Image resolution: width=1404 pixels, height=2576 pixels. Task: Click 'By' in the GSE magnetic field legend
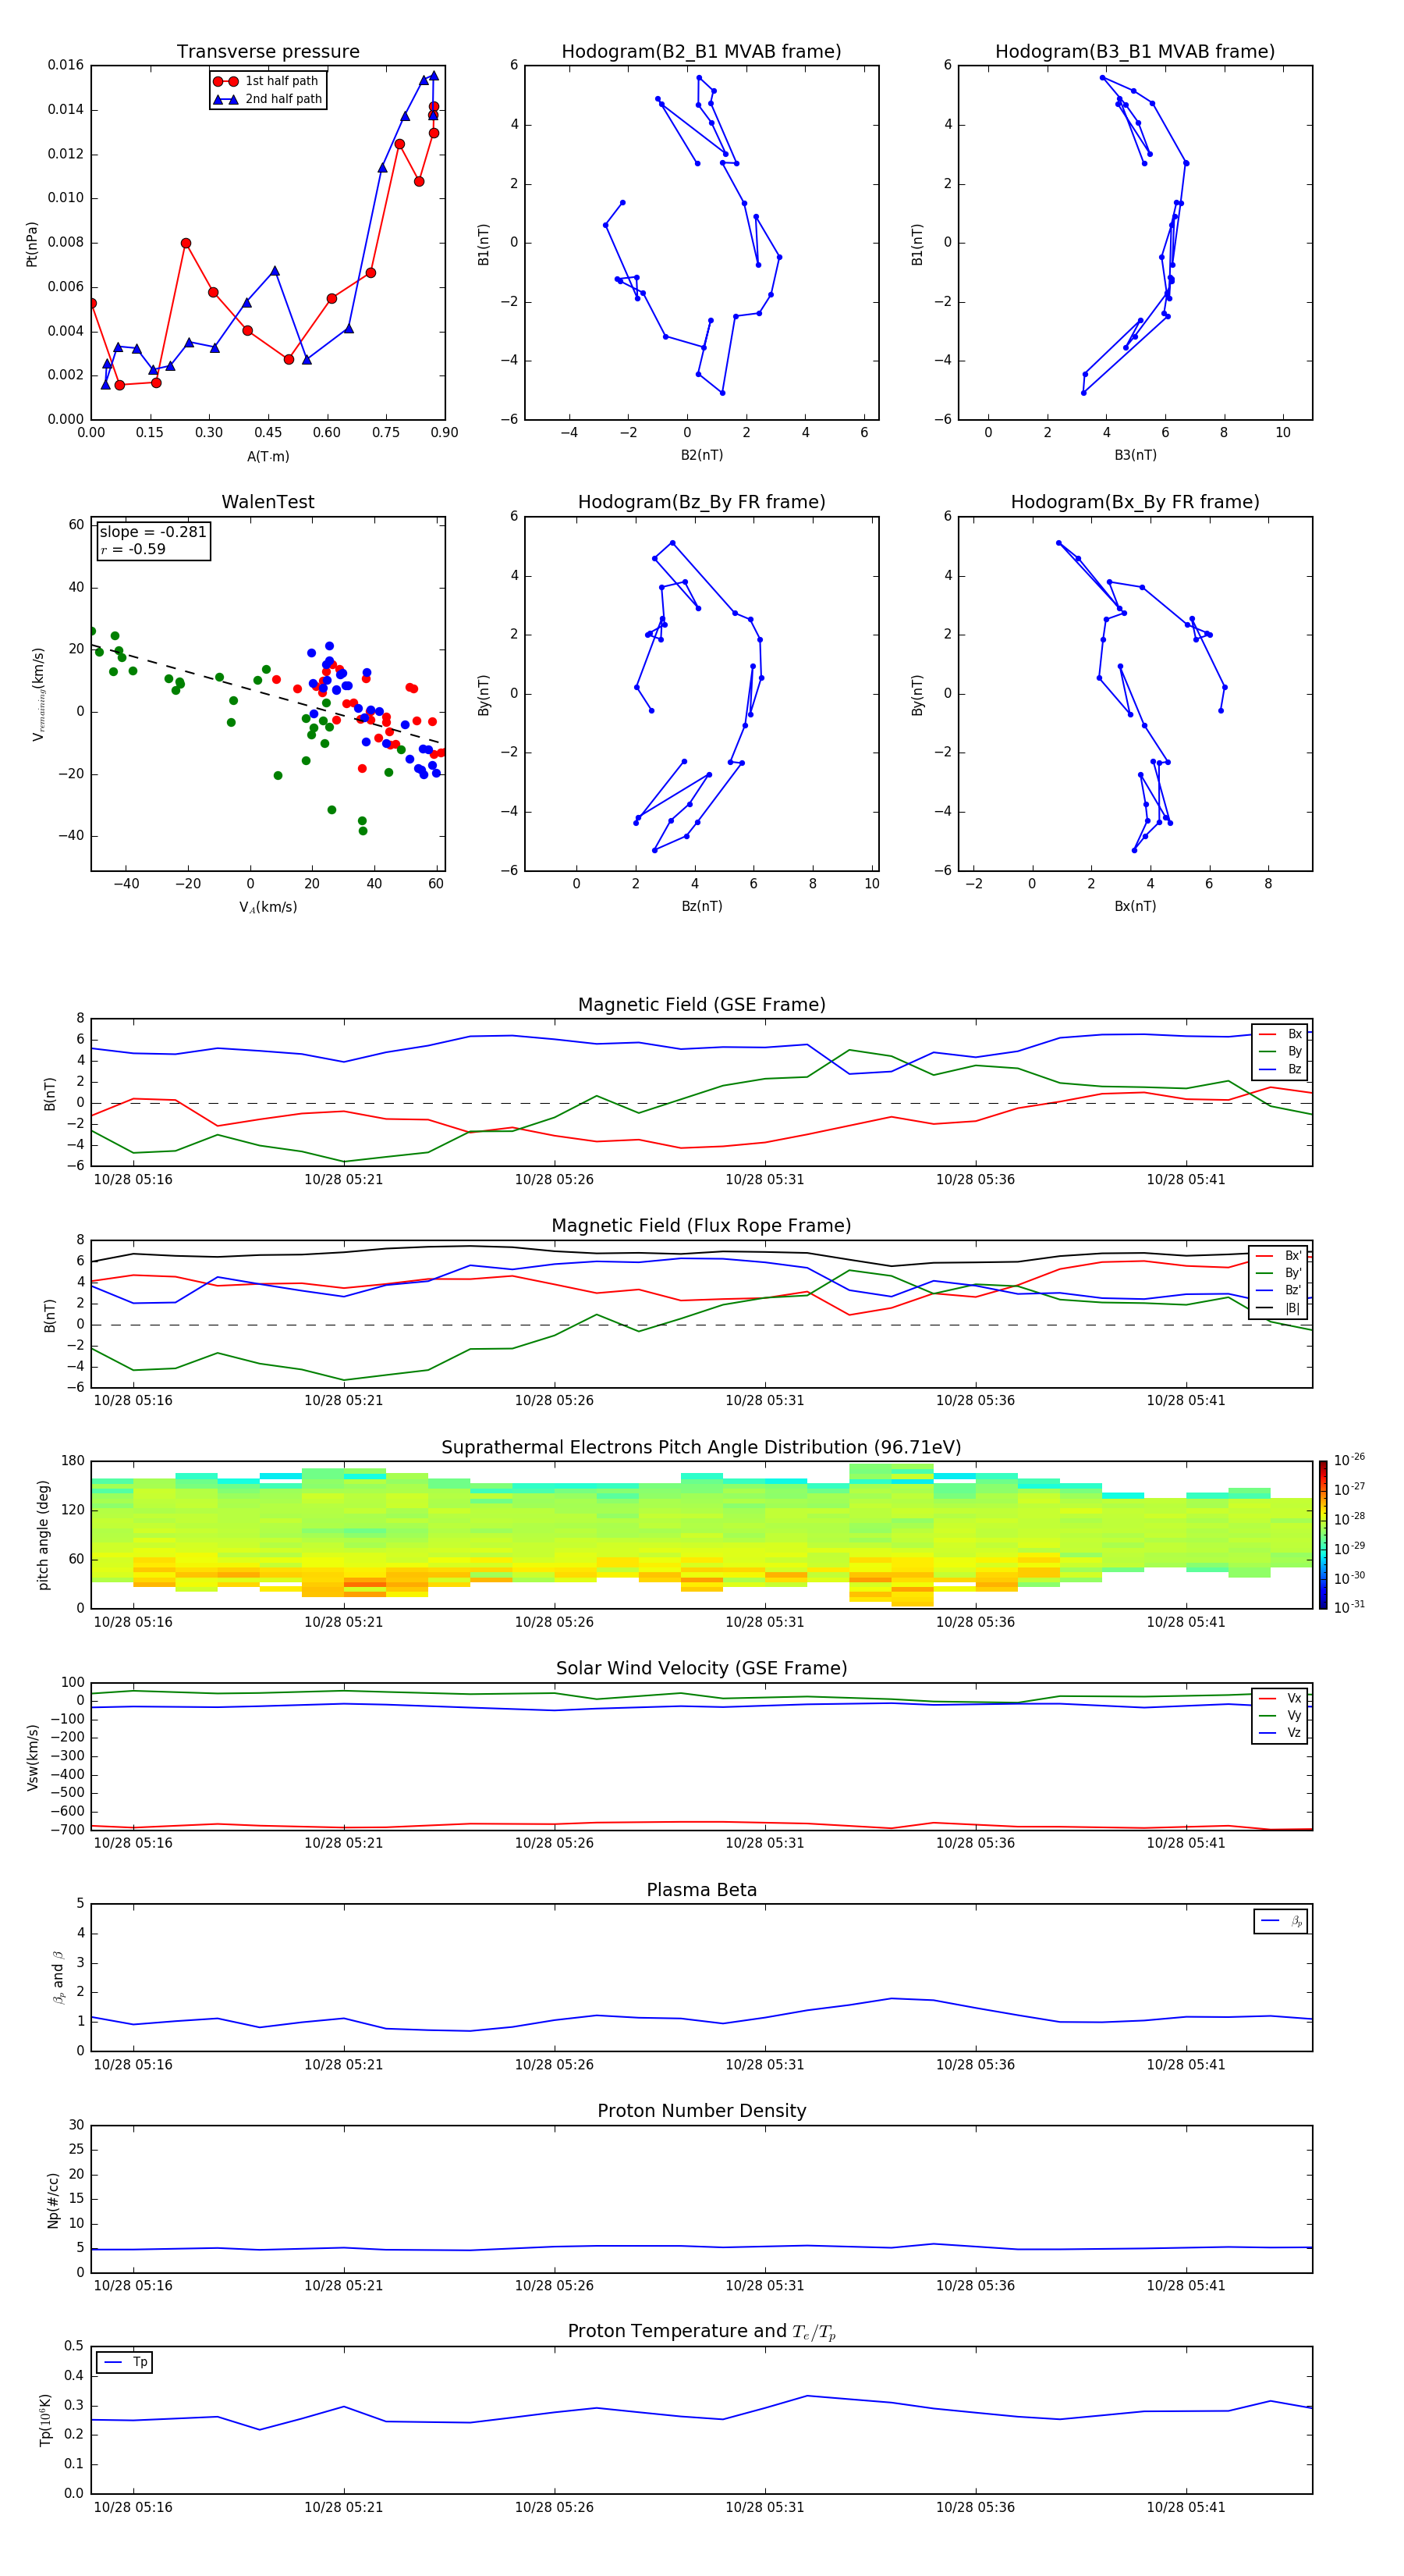click(x=1281, y=1051)
